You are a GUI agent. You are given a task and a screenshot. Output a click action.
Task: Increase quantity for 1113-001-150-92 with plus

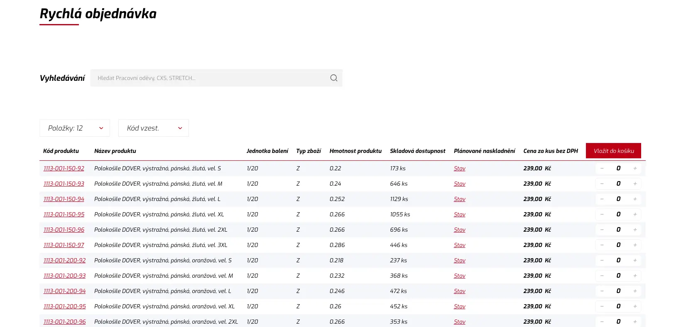pyautogui.click(x=635, y=168)
